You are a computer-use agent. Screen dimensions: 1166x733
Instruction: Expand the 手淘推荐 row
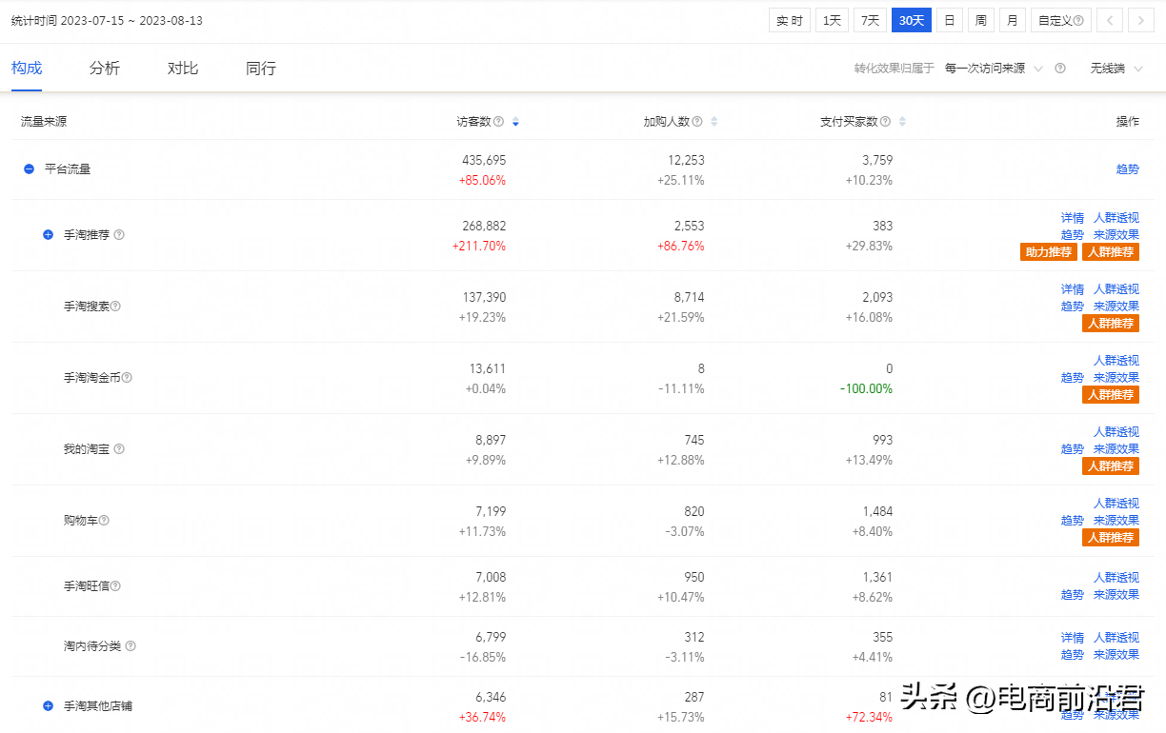click(49, 234)
